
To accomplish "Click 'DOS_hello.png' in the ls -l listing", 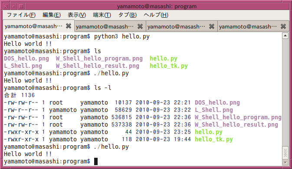I will point(217,102).
